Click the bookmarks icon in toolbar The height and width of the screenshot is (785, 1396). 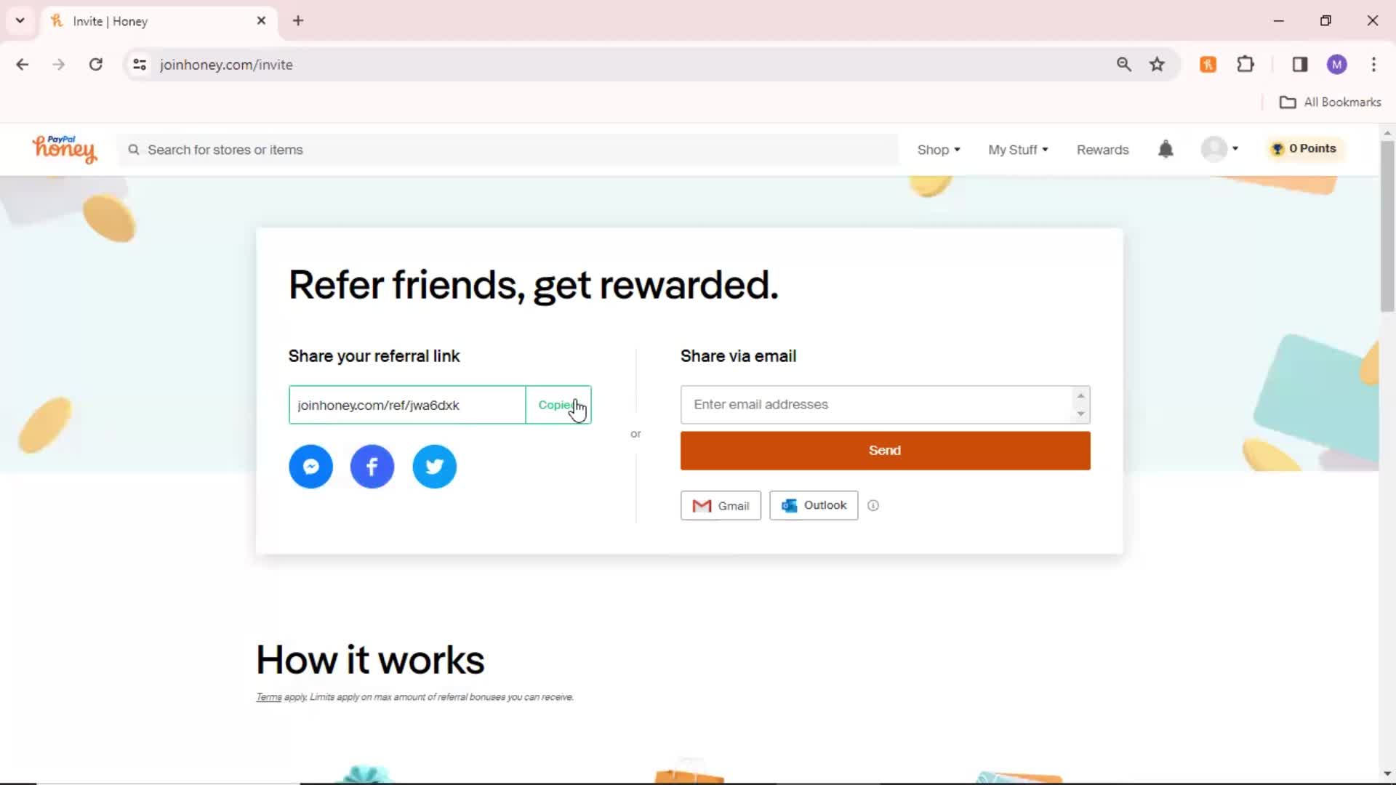tap(1158, 64)
